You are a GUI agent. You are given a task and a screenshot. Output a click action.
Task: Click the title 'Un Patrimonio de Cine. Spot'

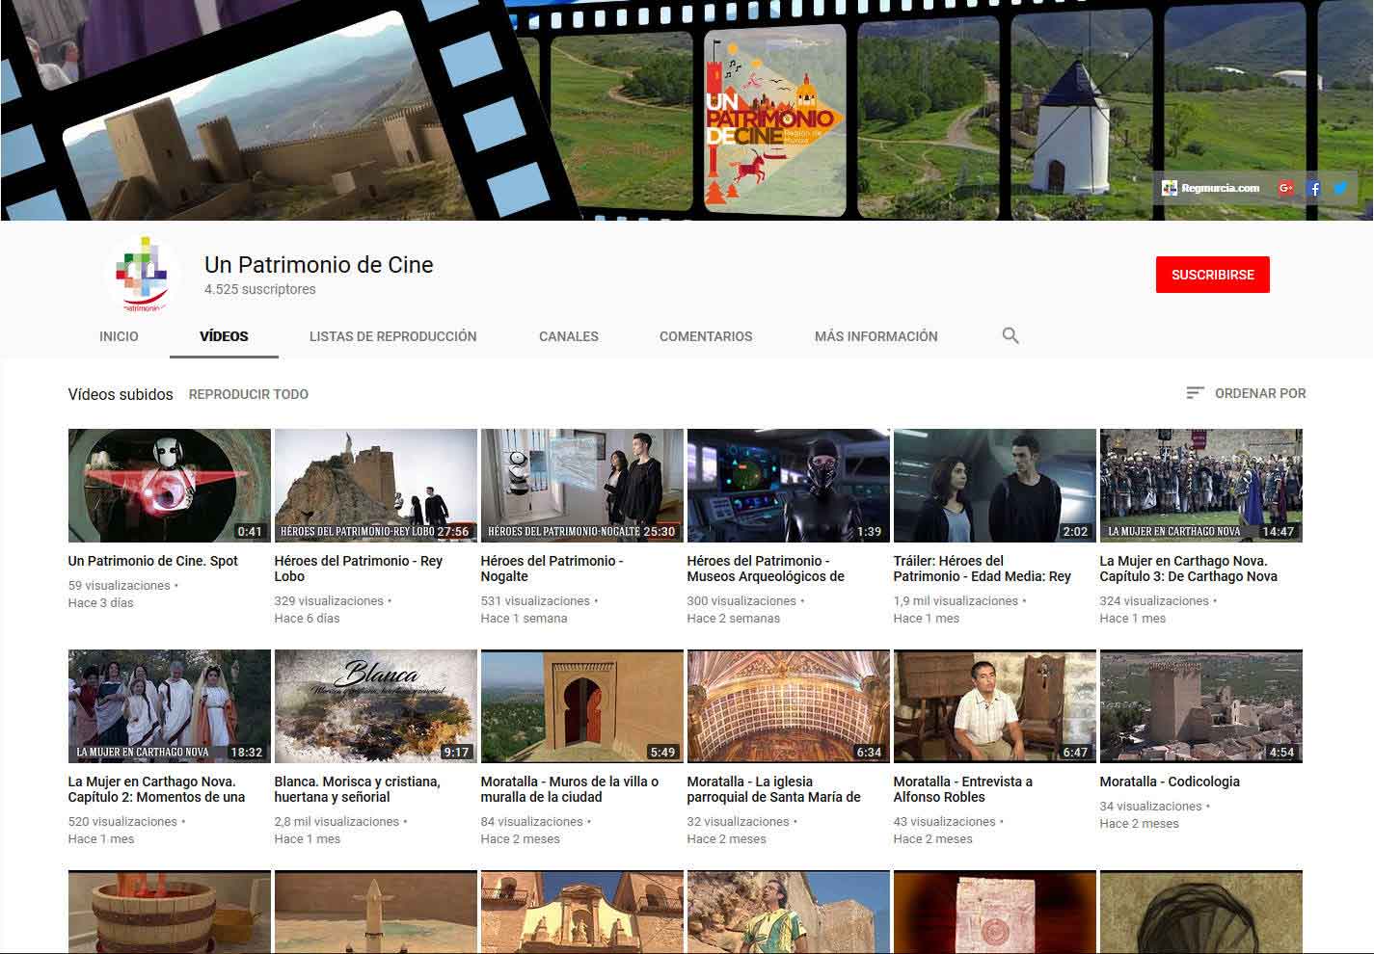pos(153,561)
